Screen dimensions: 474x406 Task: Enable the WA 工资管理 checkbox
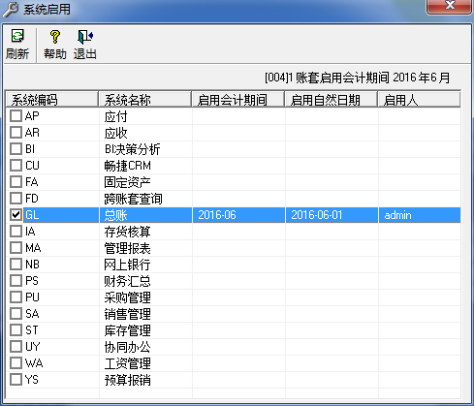(x=16, y=363)
